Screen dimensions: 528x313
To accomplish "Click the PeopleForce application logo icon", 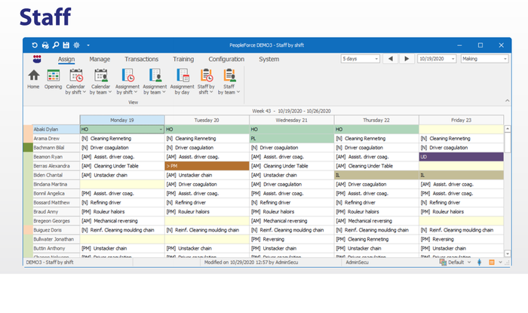I will (37, 59).
